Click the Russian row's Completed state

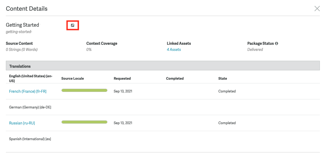227,123
